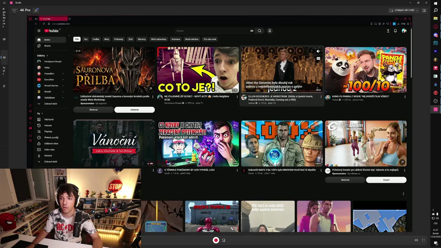Click Koupit on the GymBeam ad
The height and width of the screenshot is (248, 441).
click(386, 180)
